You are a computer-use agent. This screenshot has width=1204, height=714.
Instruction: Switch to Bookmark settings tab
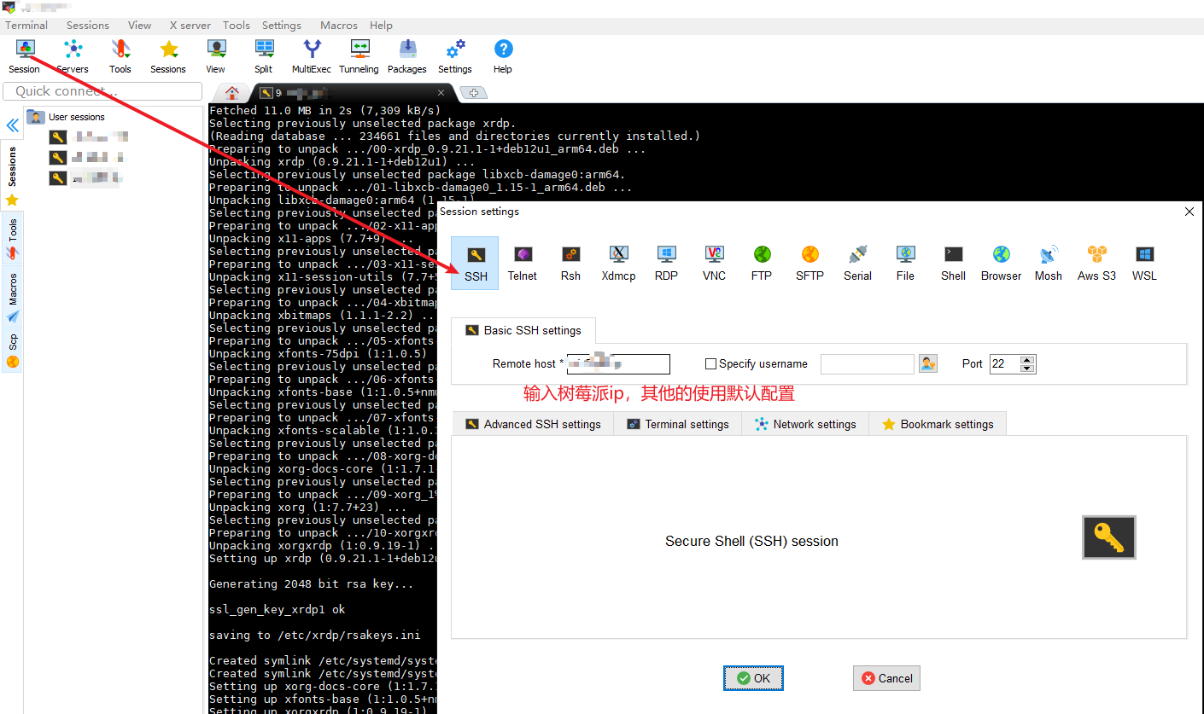pyautogui.click(x=938, y=424)
